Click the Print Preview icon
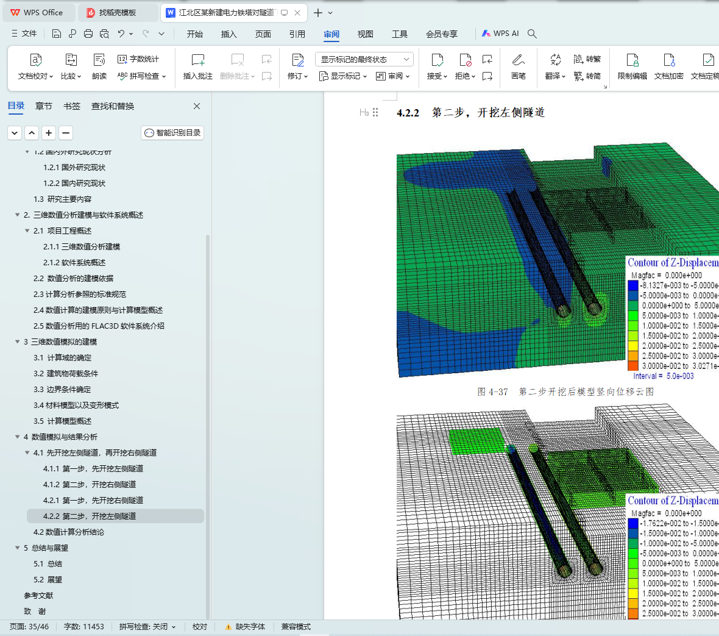The image size is (719, 636). tap(105, 34)
